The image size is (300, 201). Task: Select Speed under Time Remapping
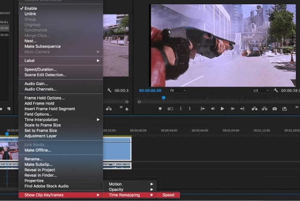pyautogui.click(x=168, y=195)
